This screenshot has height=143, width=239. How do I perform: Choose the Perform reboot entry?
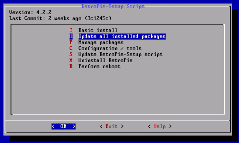(95, 66)
